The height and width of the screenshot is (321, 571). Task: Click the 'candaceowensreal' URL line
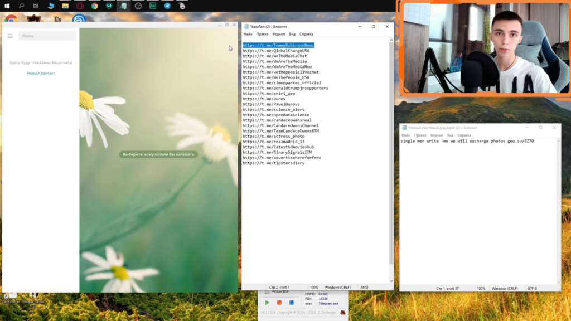tap(277, 120)
